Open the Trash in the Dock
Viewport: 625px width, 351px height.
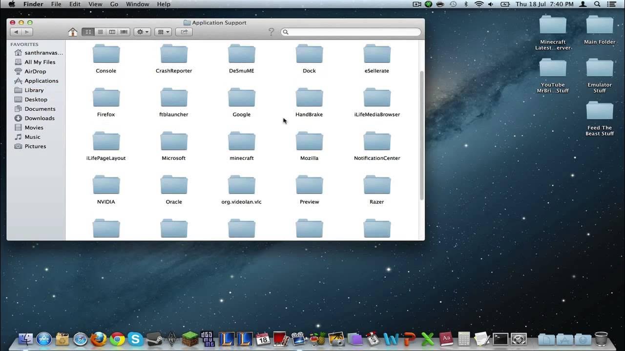click(602, 339)
